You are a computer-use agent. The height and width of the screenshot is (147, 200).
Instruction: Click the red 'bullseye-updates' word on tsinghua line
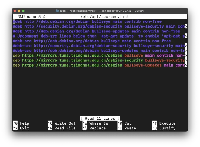(143, 65)
